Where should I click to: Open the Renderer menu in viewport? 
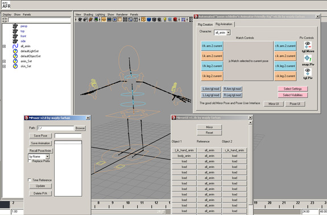[122, 15]
